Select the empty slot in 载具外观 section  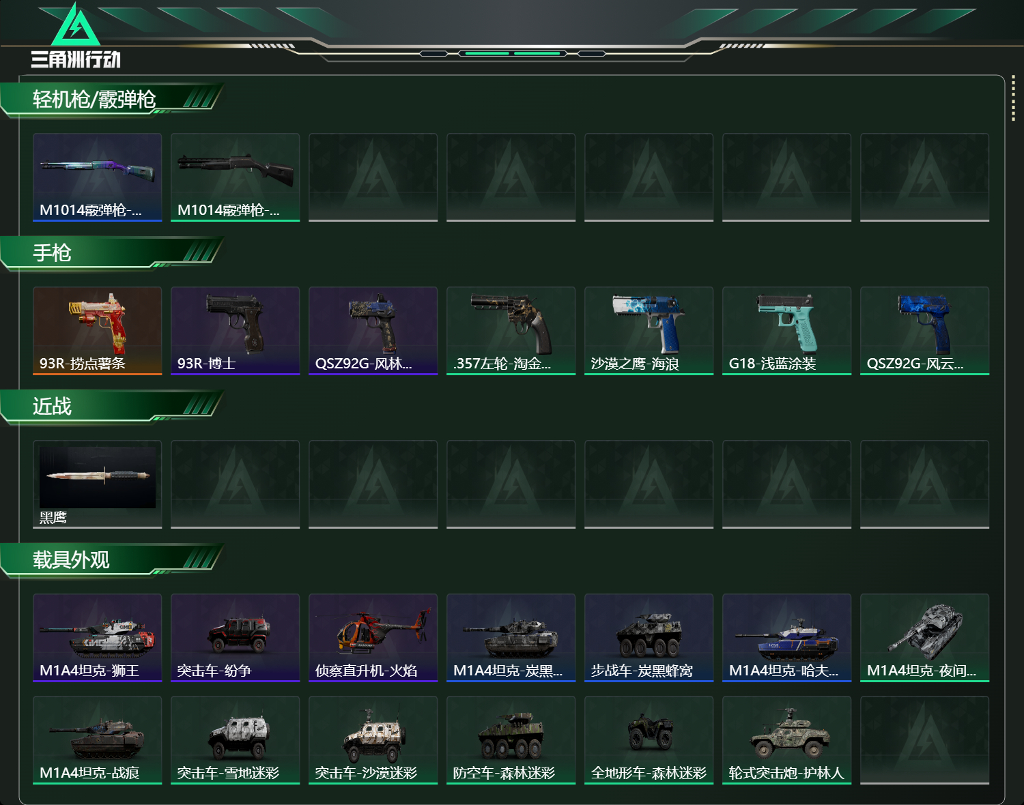point(925,740)
